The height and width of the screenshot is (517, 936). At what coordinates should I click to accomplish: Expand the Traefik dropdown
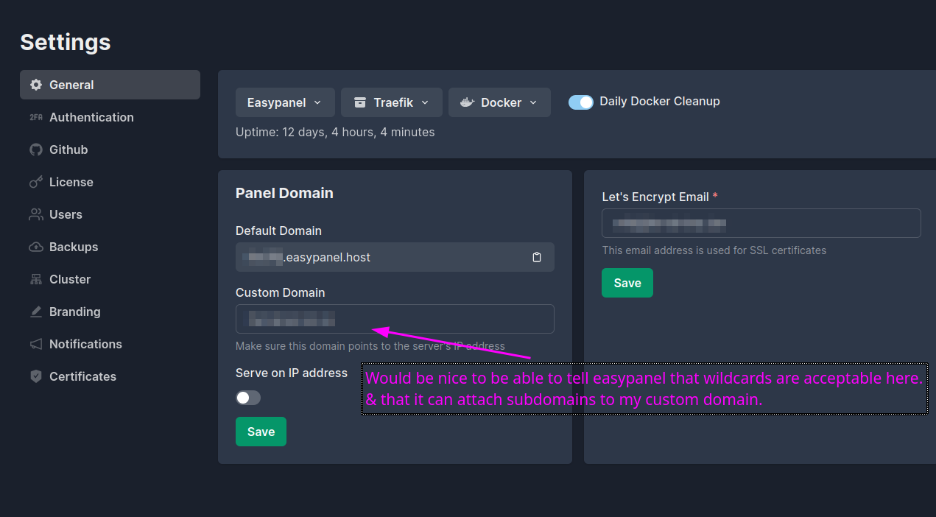(x=391, y=102)
